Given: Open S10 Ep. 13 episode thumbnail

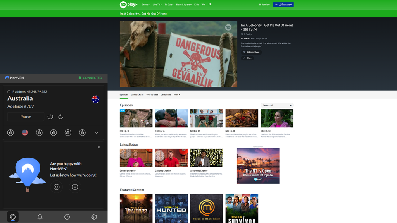Looking at the screenshot, I should [171, 118].
